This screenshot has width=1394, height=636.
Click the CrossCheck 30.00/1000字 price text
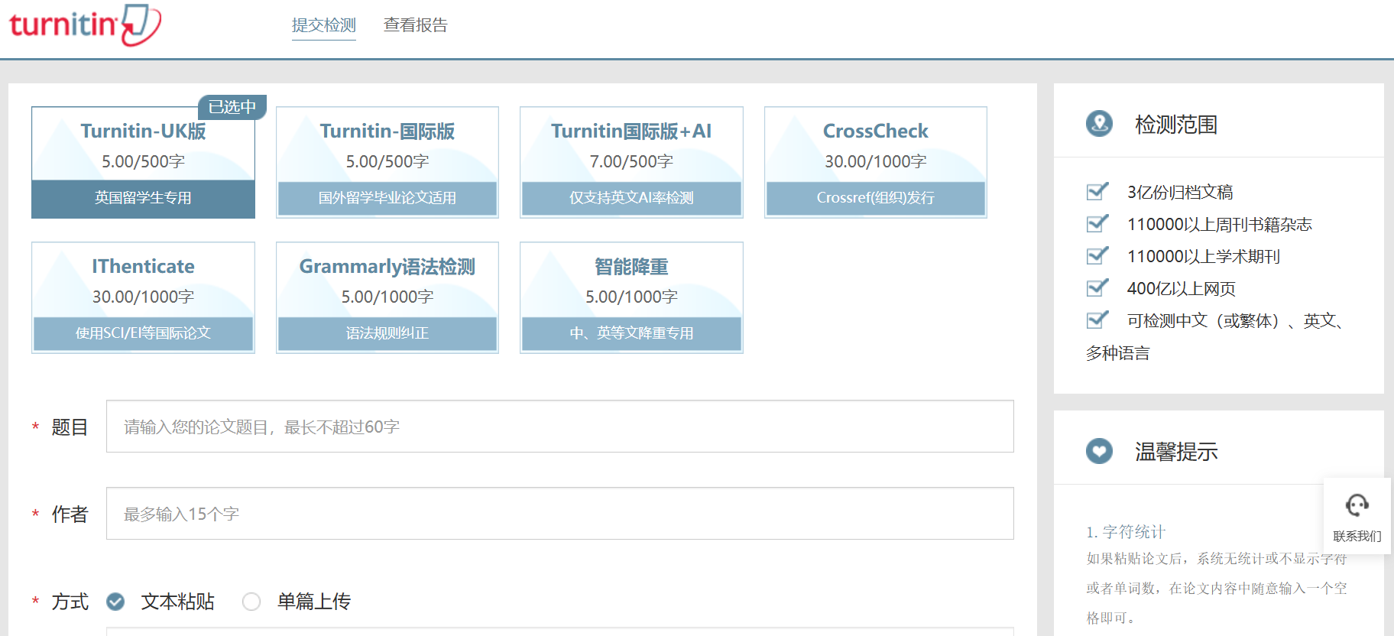click(876, 161)
